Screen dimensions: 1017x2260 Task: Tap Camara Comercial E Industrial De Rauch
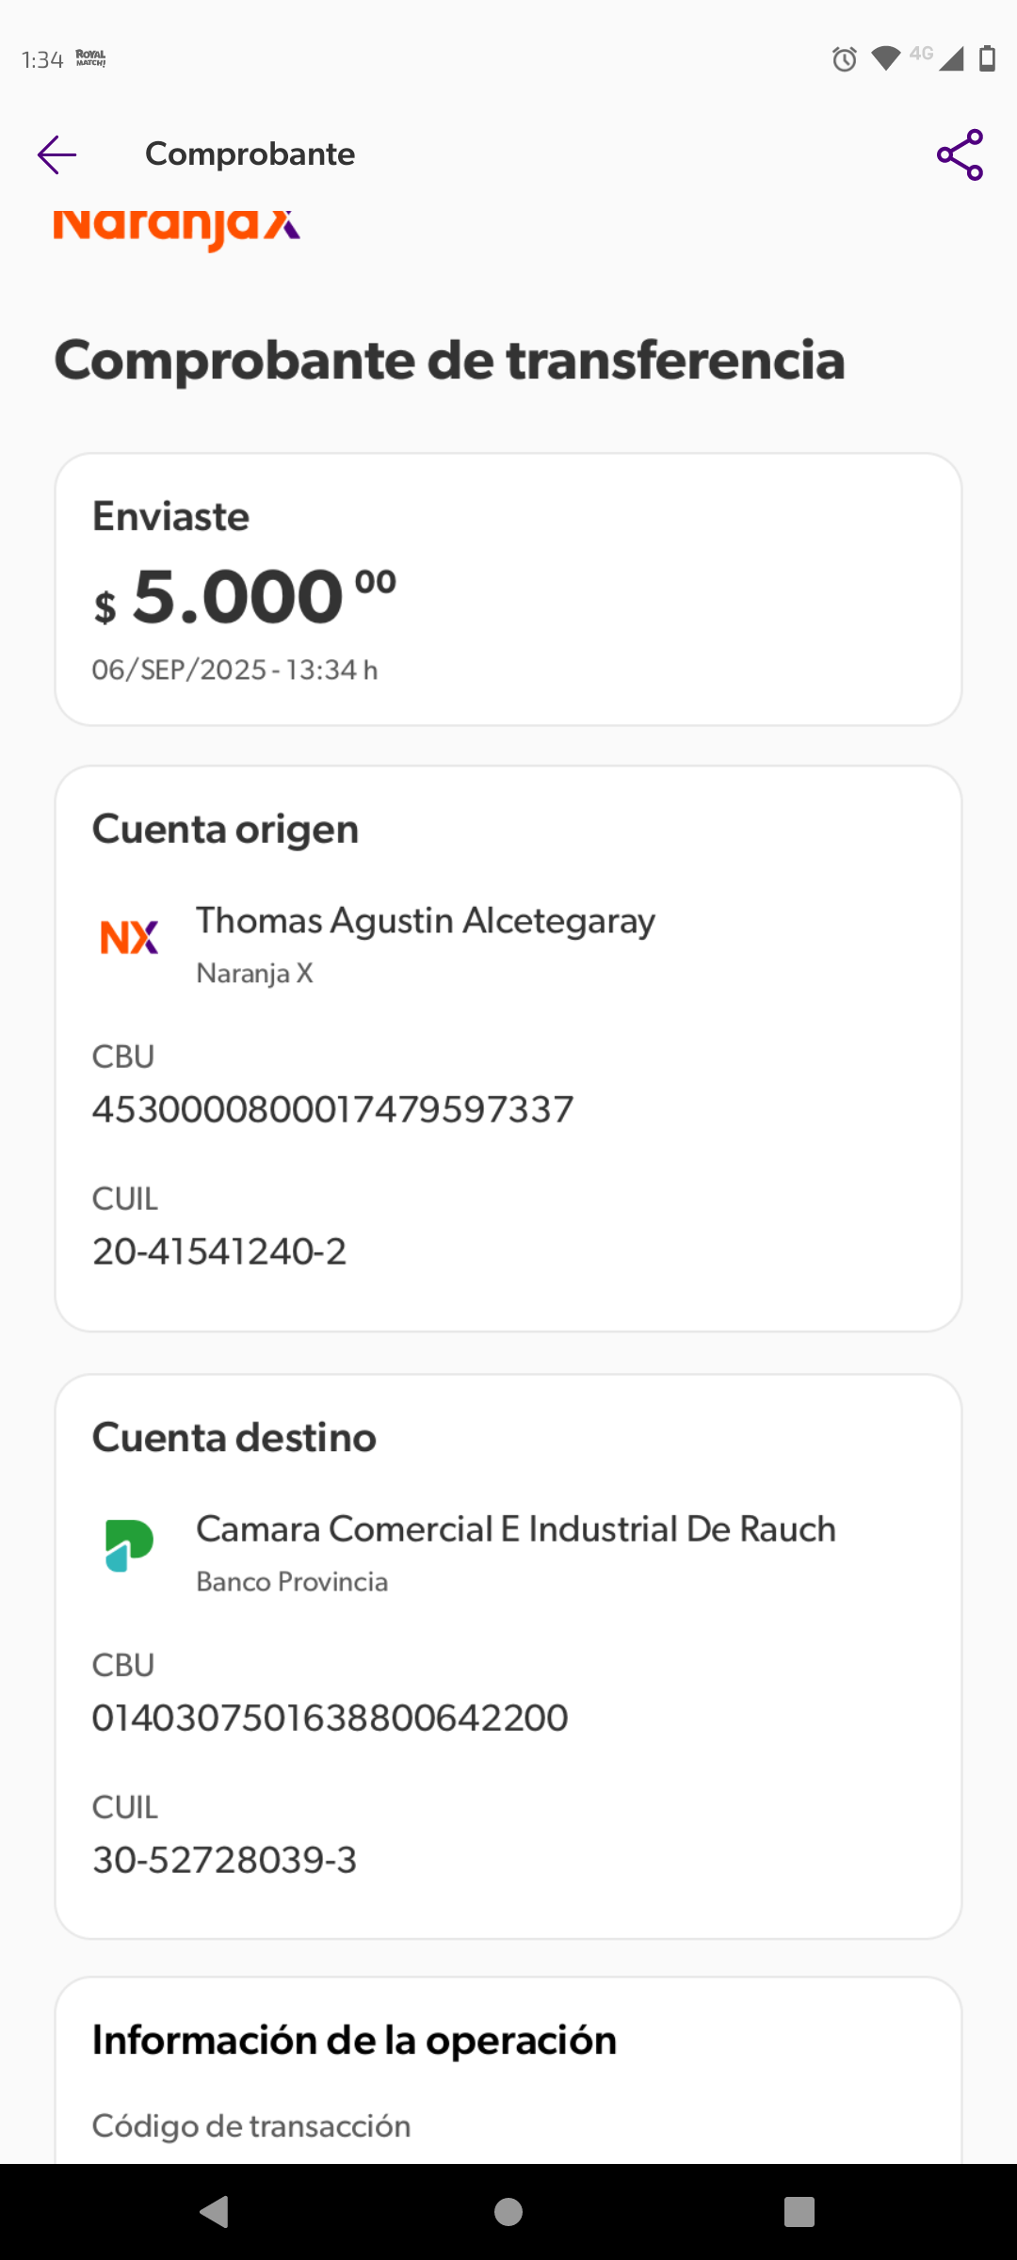tap(515, 1529)
